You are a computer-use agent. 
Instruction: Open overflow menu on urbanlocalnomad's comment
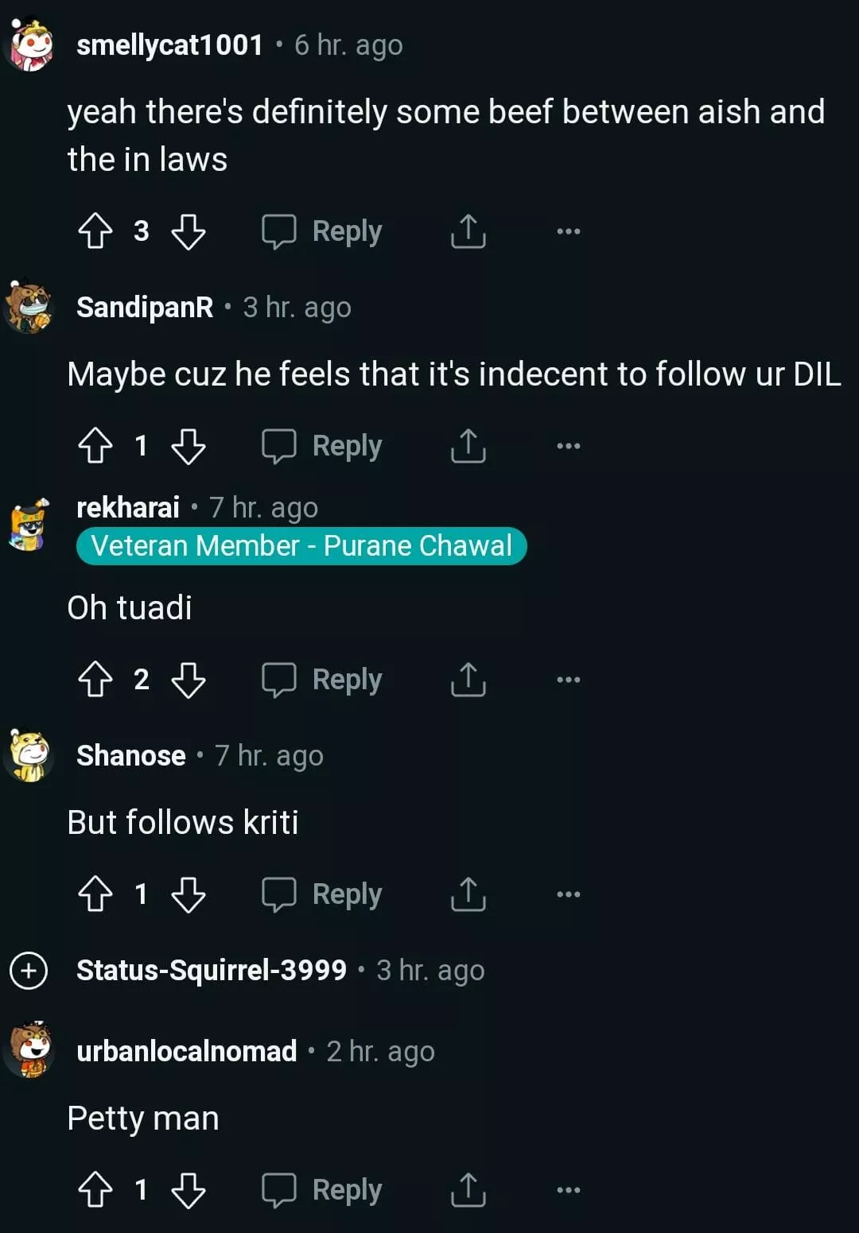click(568, 1190)
